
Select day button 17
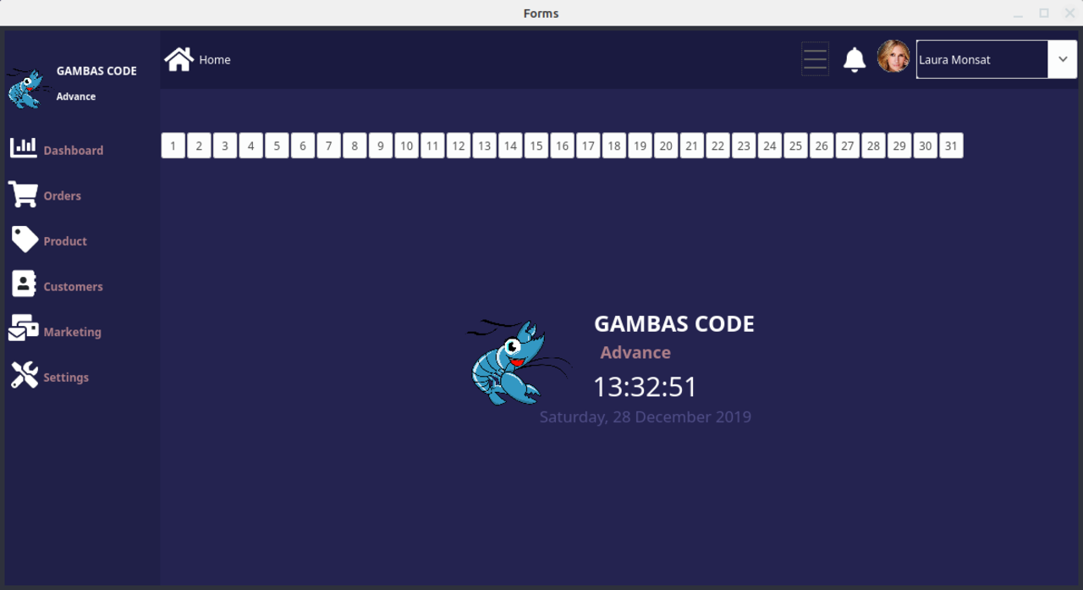(588, 146)
